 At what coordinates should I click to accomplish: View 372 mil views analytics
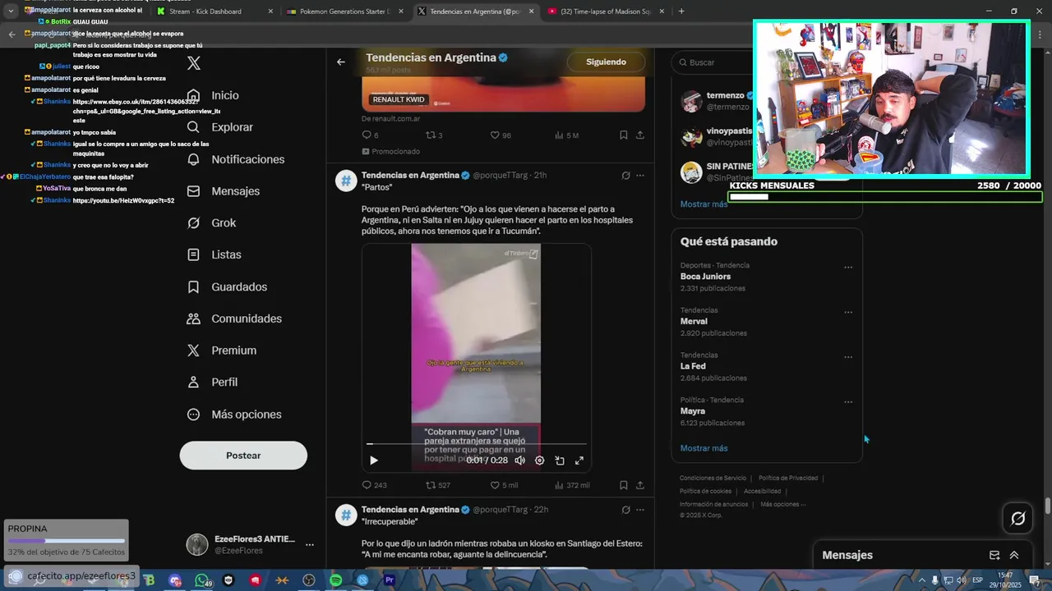click(572, 485)
